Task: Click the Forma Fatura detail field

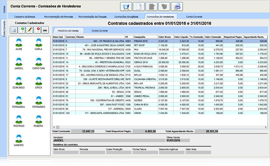Action: click(x=145, y=153)
